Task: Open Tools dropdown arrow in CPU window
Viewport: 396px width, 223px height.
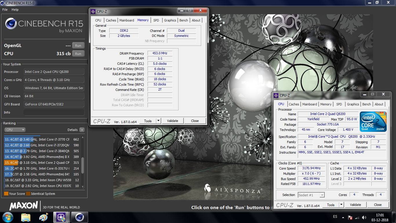Action: tap(341, 205)
